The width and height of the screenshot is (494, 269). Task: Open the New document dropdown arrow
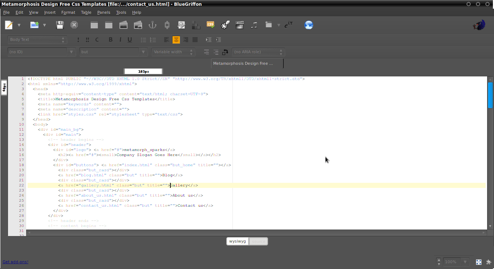pyautogui.click(x=19, y=25)
